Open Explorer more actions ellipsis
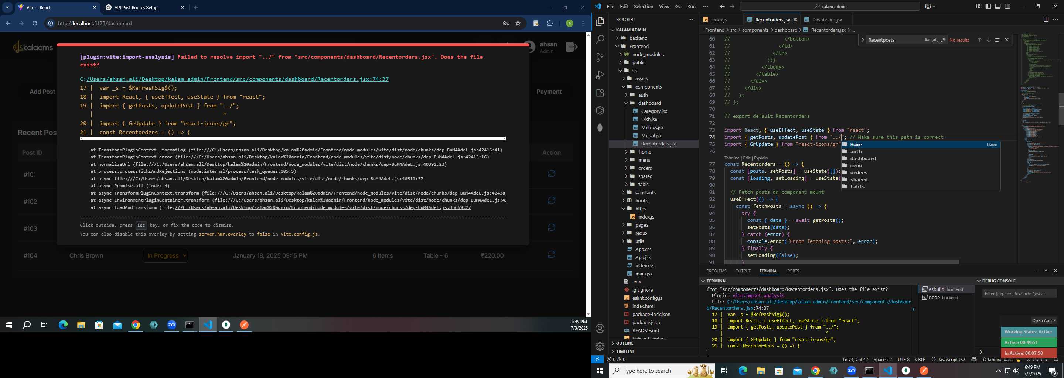Screen dimensions: 1064x378 coord(690,20)
